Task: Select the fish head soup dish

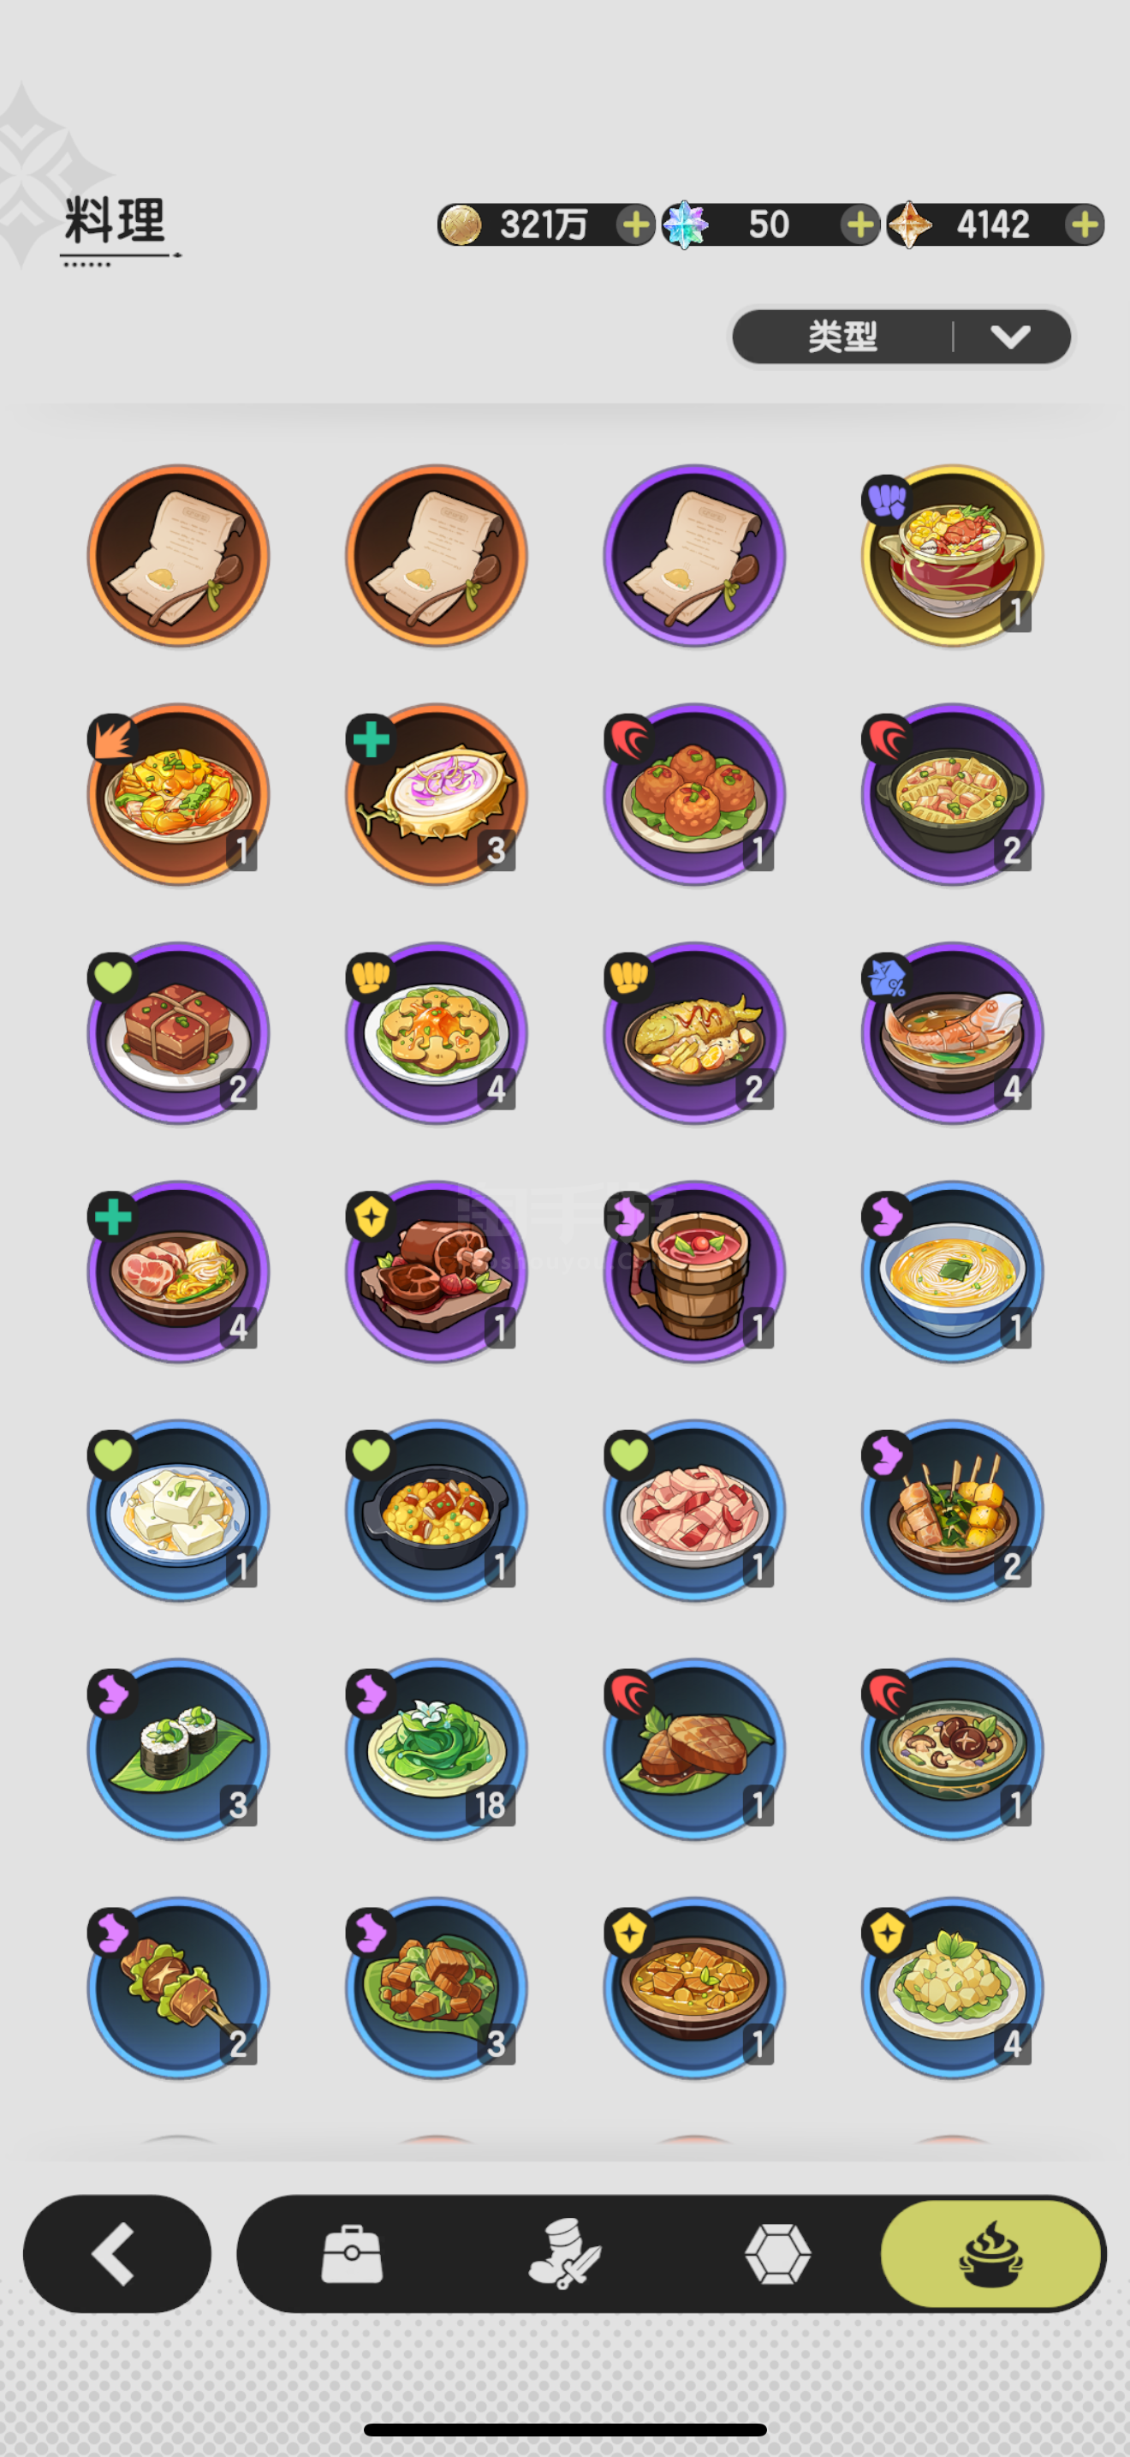Action: (952, 1033)
